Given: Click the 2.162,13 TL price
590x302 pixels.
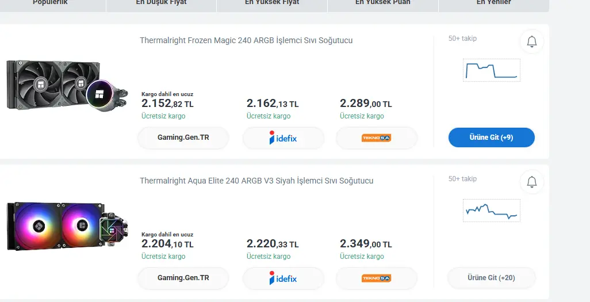Looking at the screenshot, I should 273,103.
